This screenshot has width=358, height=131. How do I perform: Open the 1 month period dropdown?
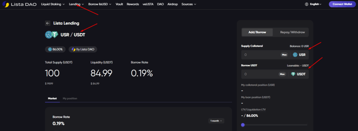coord(216,121)
